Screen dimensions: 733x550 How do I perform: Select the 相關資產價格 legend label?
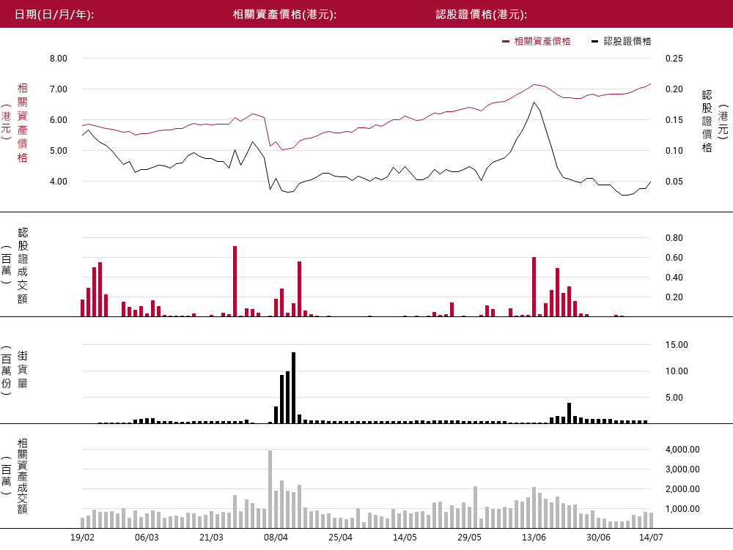542,42
